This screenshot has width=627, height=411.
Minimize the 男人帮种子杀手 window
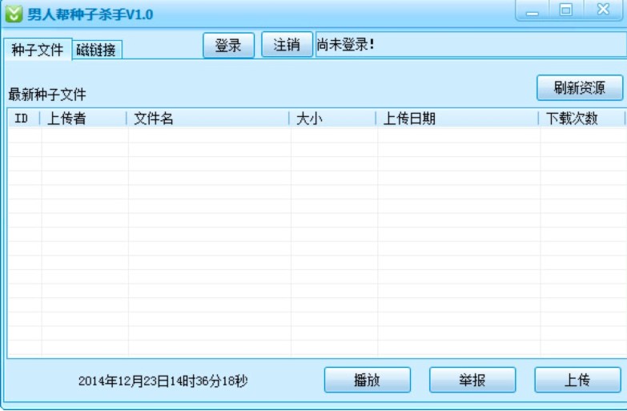533,10
